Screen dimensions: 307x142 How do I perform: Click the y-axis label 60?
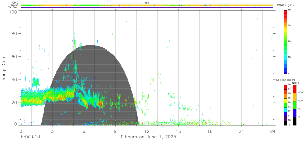coord(14,56)
